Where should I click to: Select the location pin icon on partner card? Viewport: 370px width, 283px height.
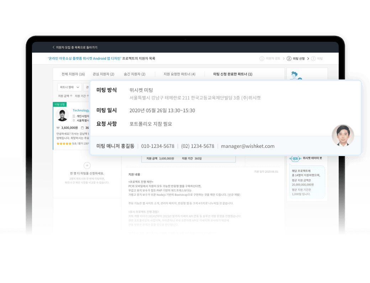74,121
